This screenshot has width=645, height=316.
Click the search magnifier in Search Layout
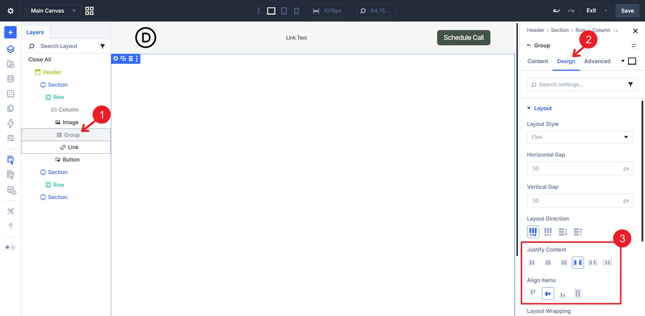pyautogui.click(x=31, y=46)
